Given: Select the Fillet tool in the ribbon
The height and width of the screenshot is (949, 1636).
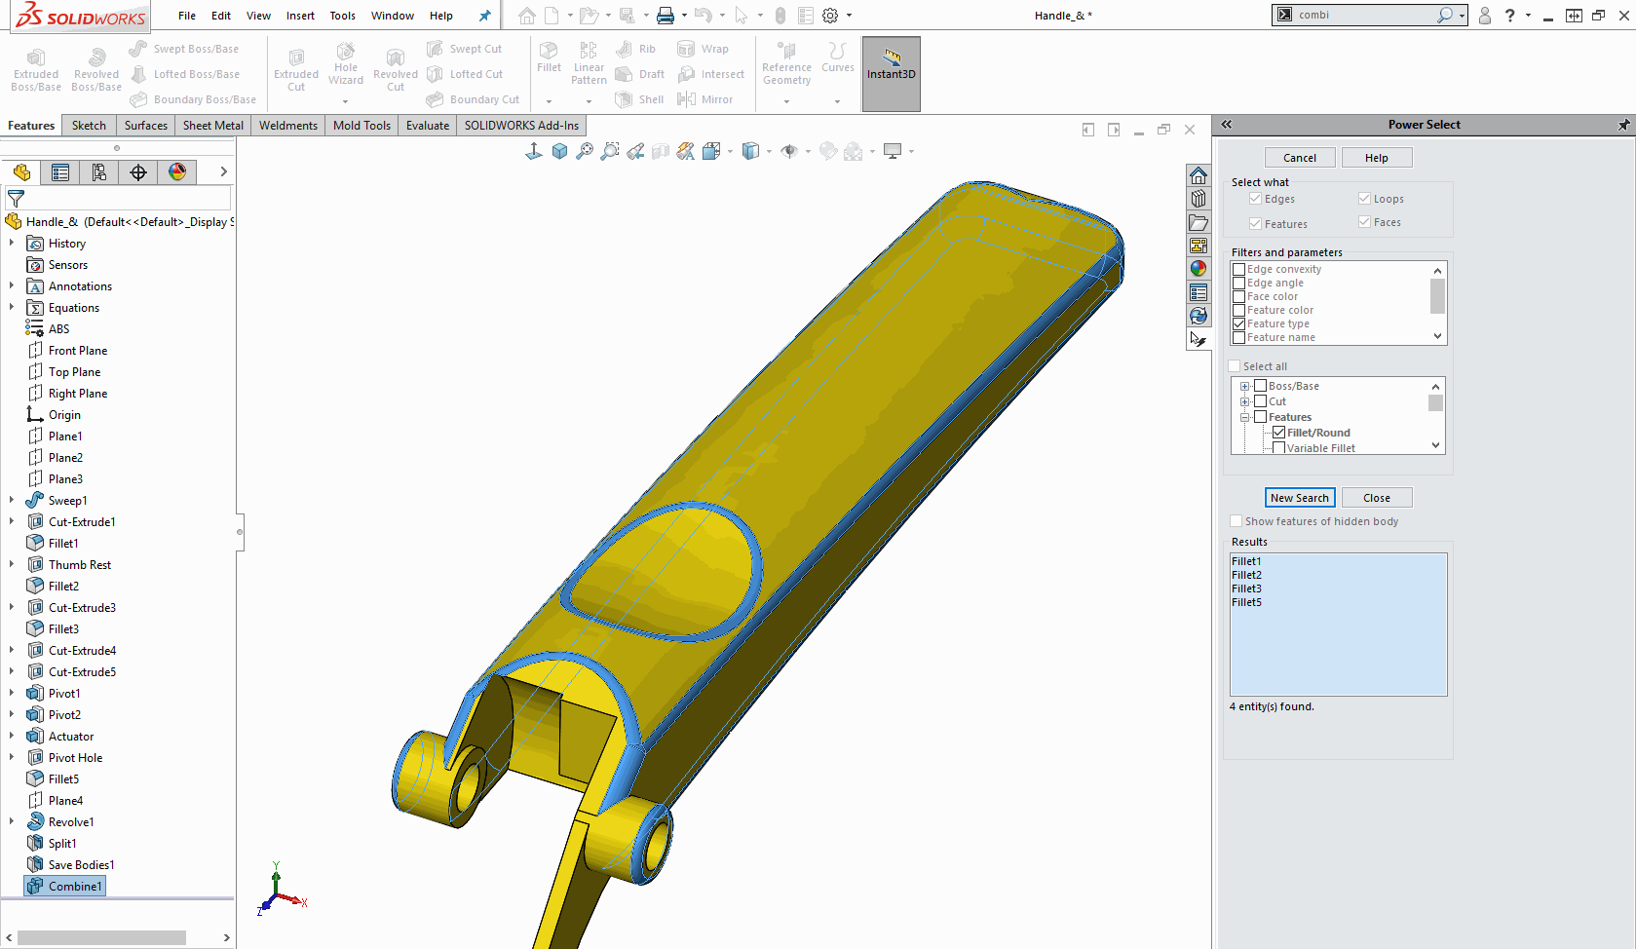Looking at the screenshot, I should [x=549, y=57].
